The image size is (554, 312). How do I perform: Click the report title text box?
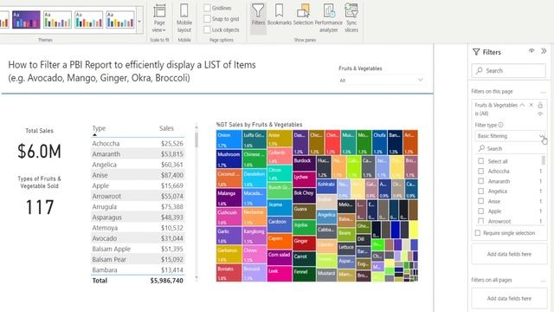132,71
